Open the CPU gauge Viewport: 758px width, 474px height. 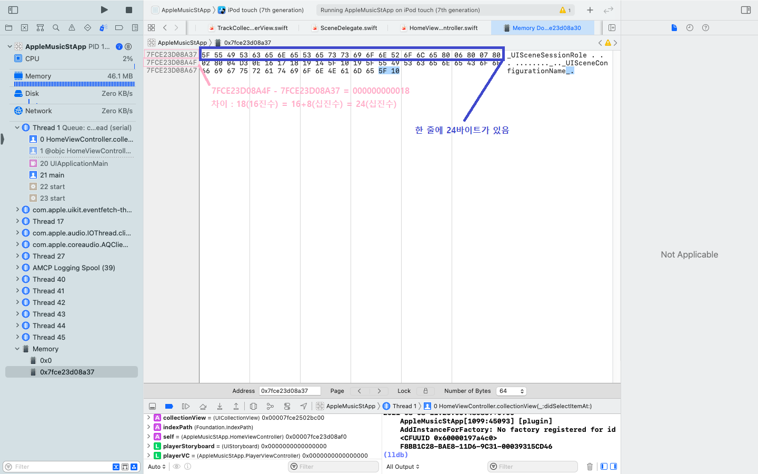click(74, 58)
